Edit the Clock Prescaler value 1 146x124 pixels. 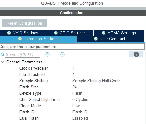73,68
